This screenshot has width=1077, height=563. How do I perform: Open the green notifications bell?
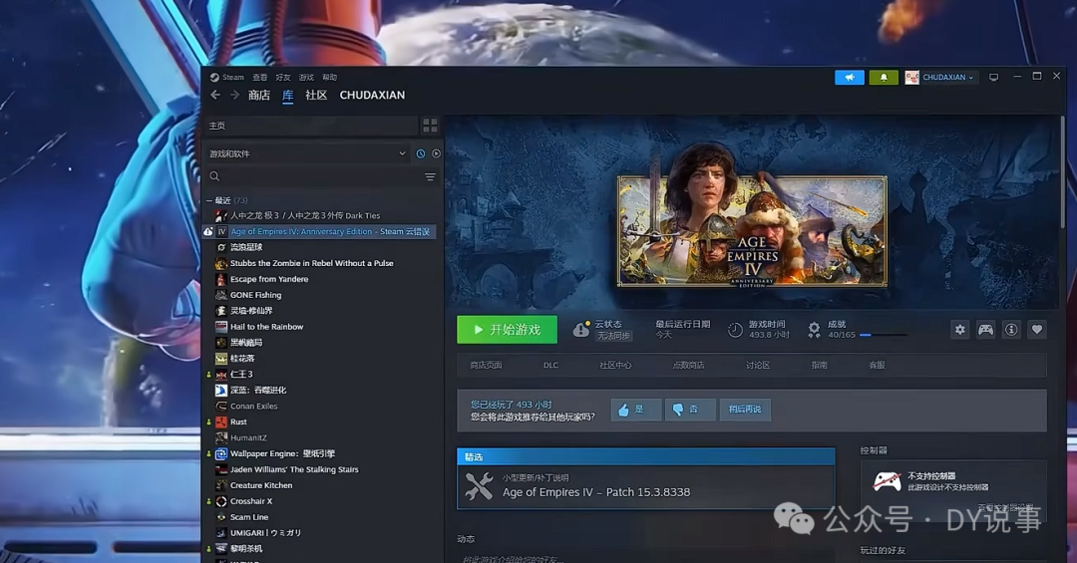[884, 78]
